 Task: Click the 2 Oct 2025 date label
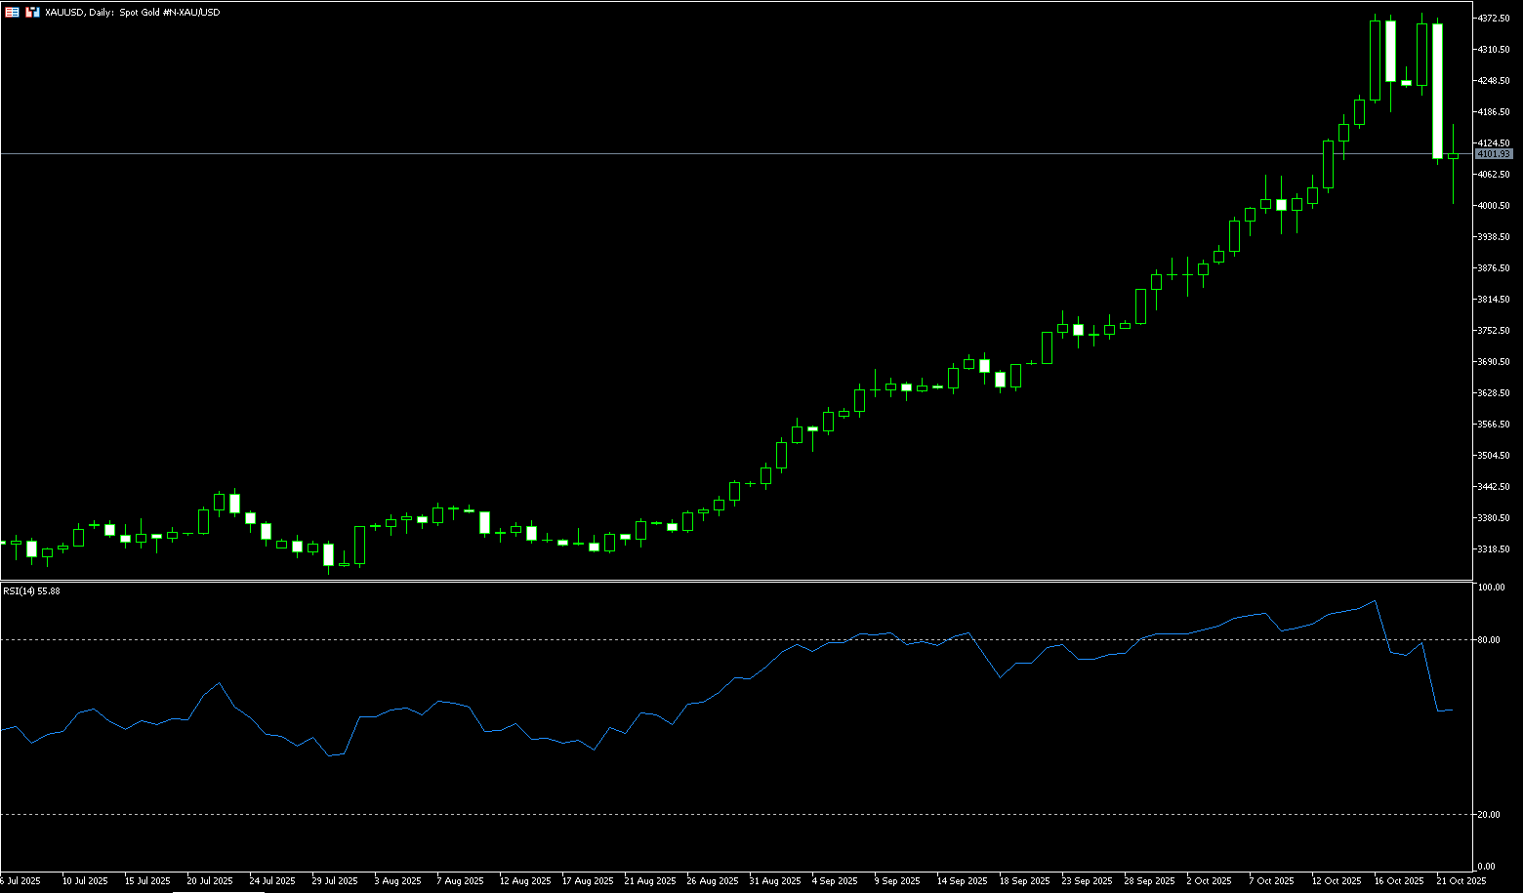tap(1209, 880)
